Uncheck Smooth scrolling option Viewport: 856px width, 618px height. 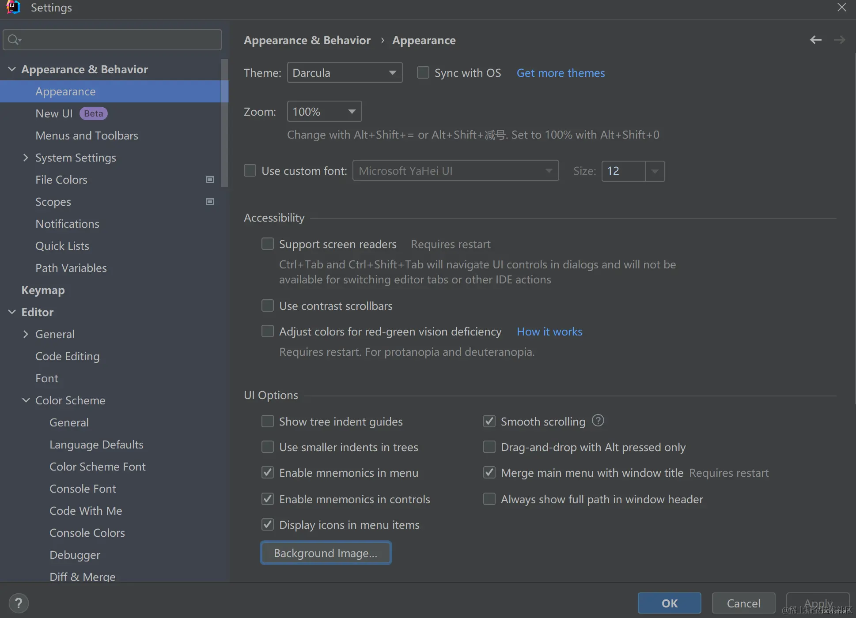(x=489, y=421)
